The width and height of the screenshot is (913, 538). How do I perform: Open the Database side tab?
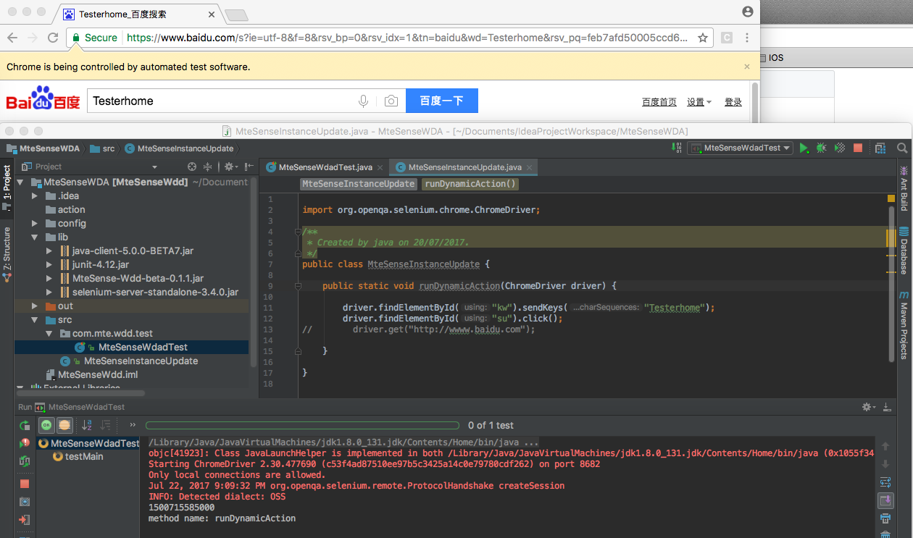[x=904, y=251]
